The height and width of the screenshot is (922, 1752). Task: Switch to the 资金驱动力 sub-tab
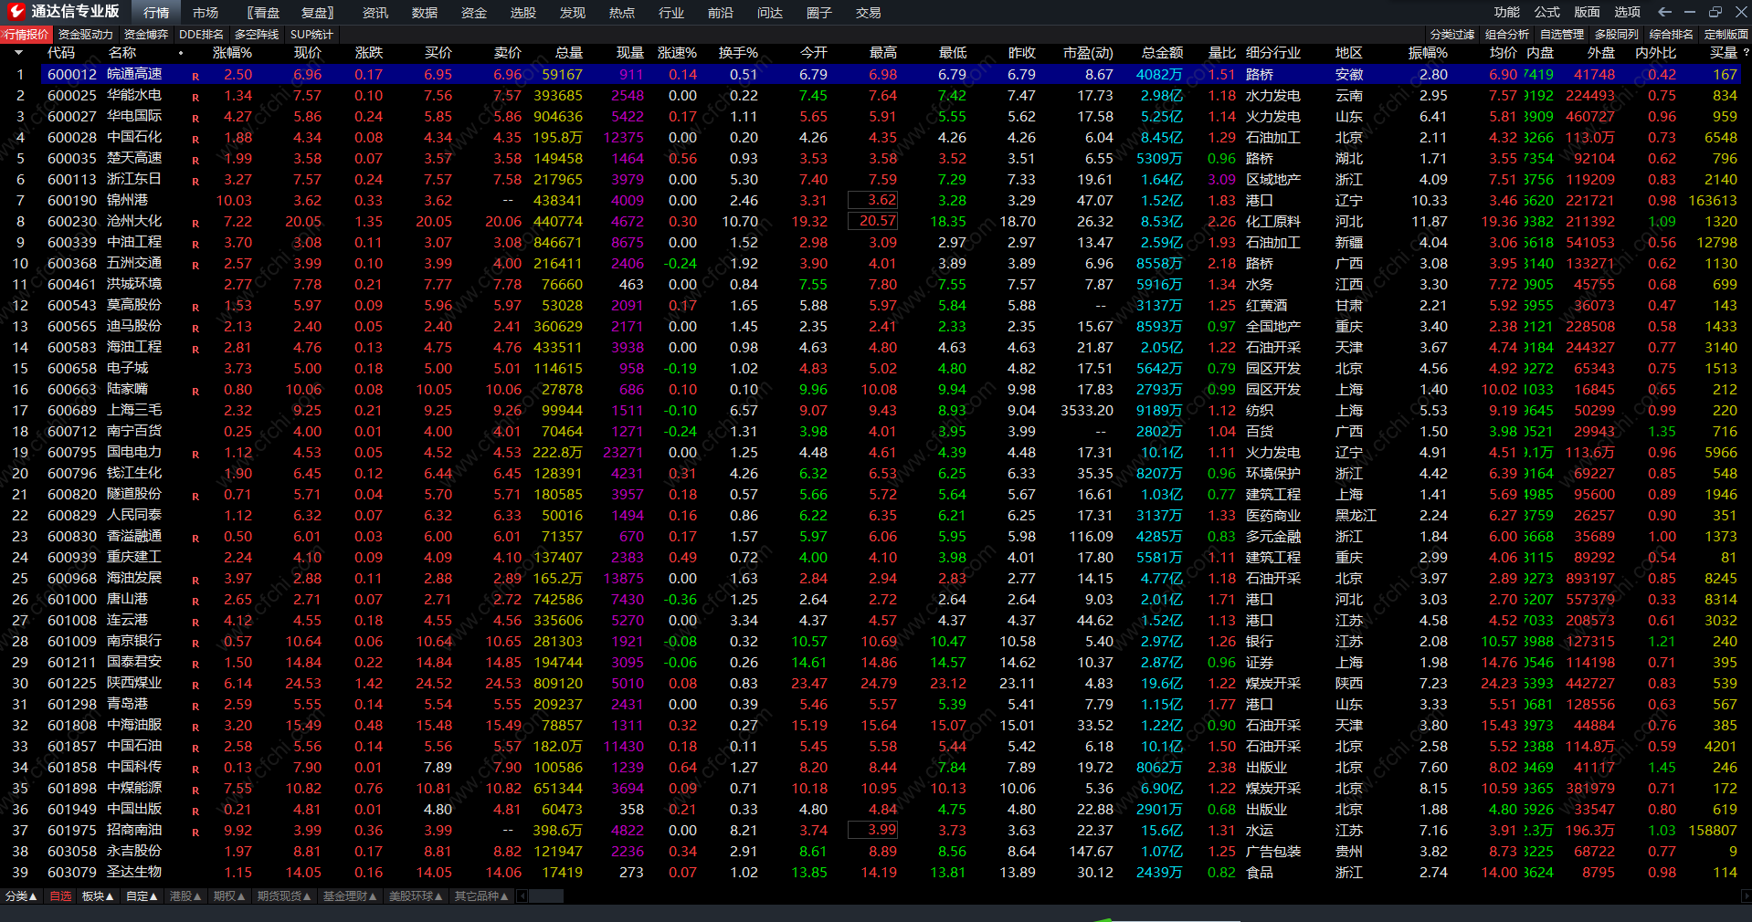point(86,35)
